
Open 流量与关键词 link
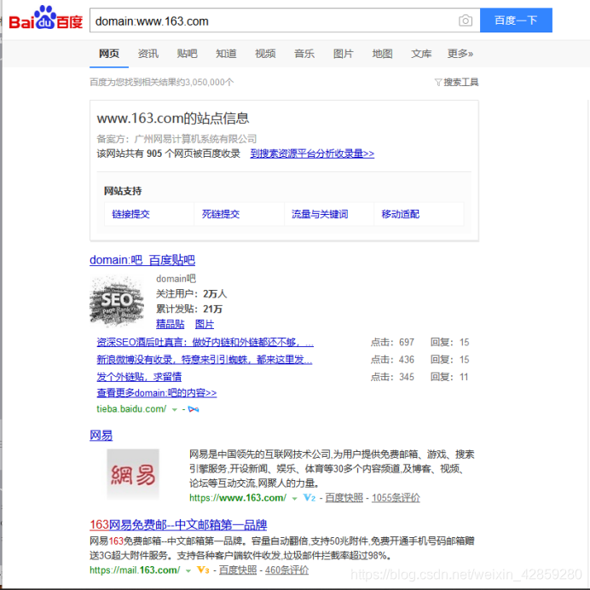click(x=320, y=214)
